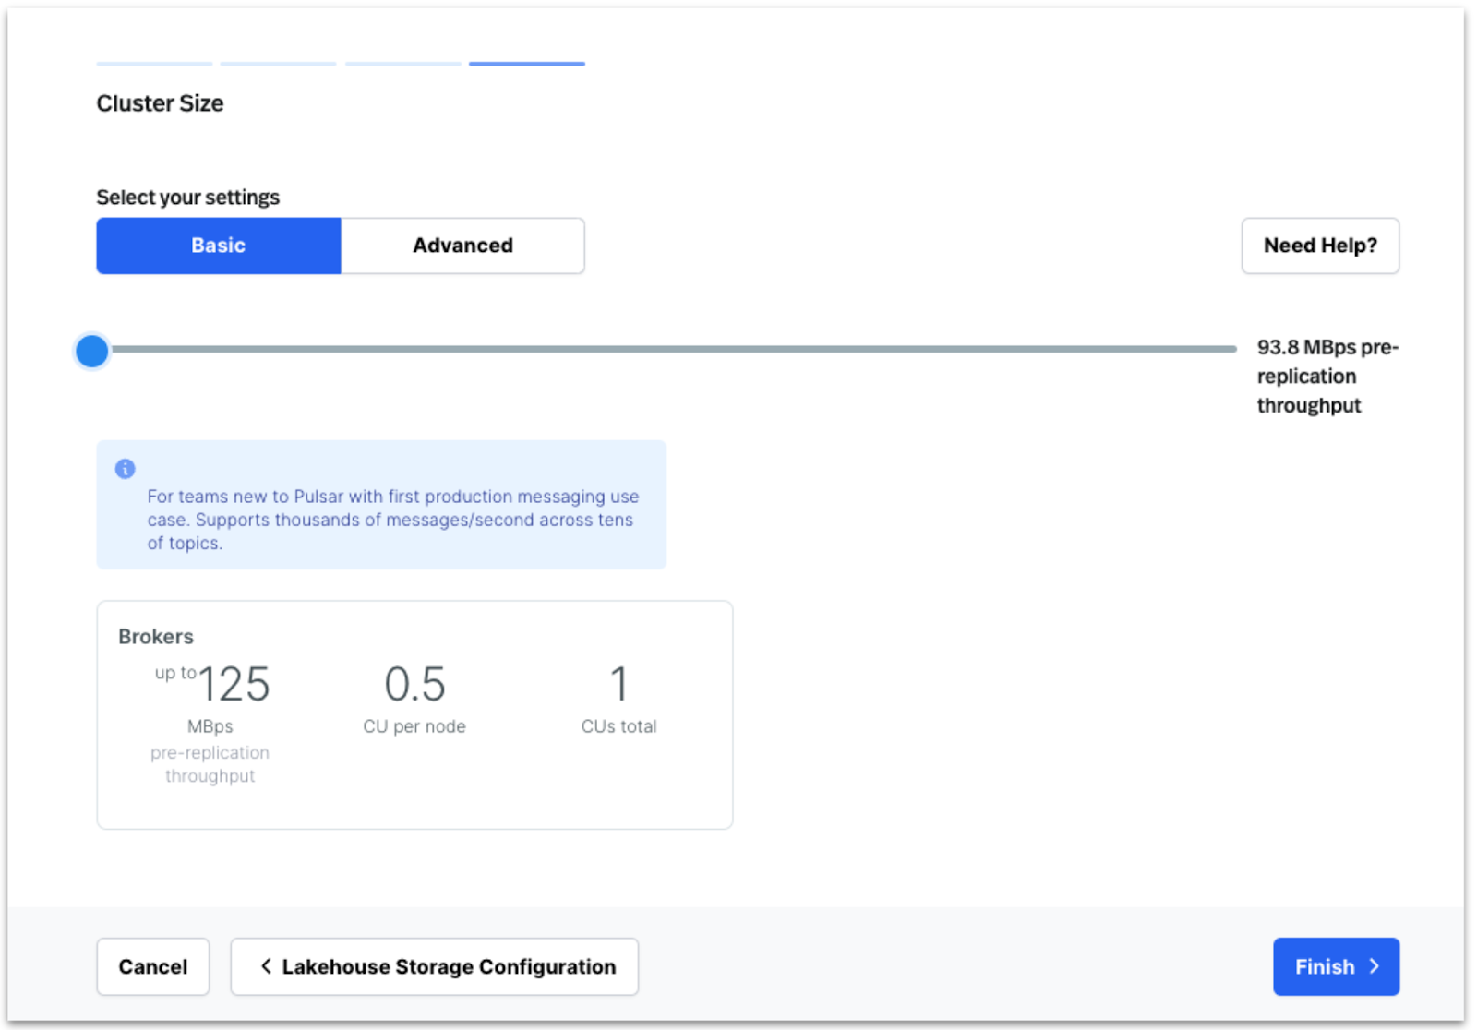Click the left chevron before Lakehouse Storage Configuration
The image size is (1477, 1030).
click(x=266, y=965)
